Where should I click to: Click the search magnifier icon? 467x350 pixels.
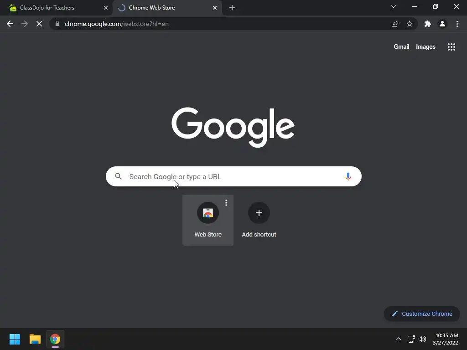tap(118, 176)
